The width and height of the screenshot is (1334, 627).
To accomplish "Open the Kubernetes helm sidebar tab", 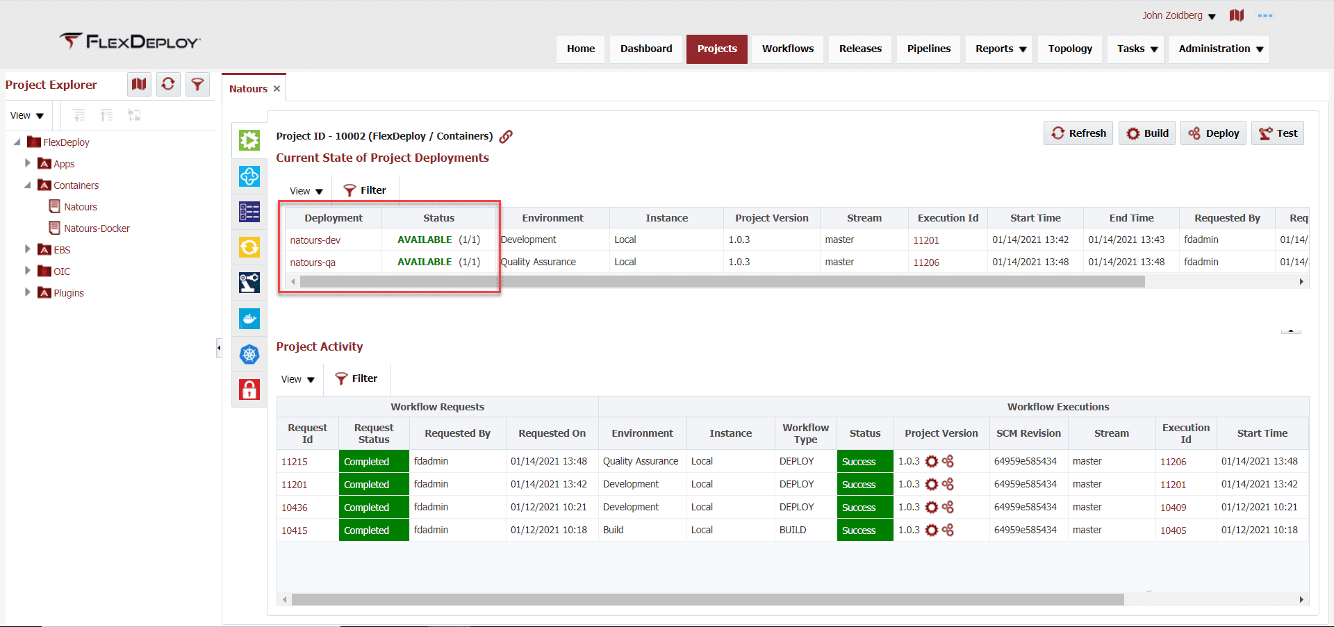I will click(249, 354).
